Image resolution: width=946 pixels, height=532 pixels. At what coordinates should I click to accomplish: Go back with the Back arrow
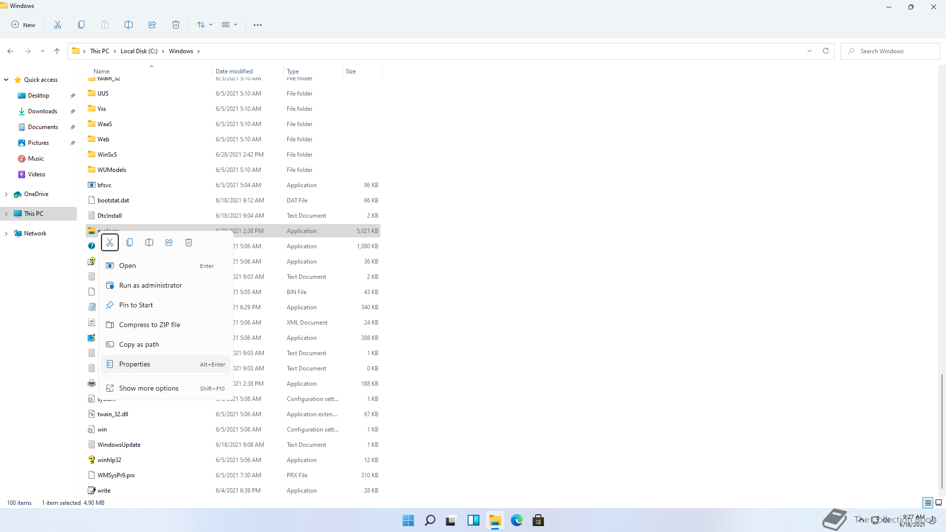pyautogui.click(x=10, y=51)
